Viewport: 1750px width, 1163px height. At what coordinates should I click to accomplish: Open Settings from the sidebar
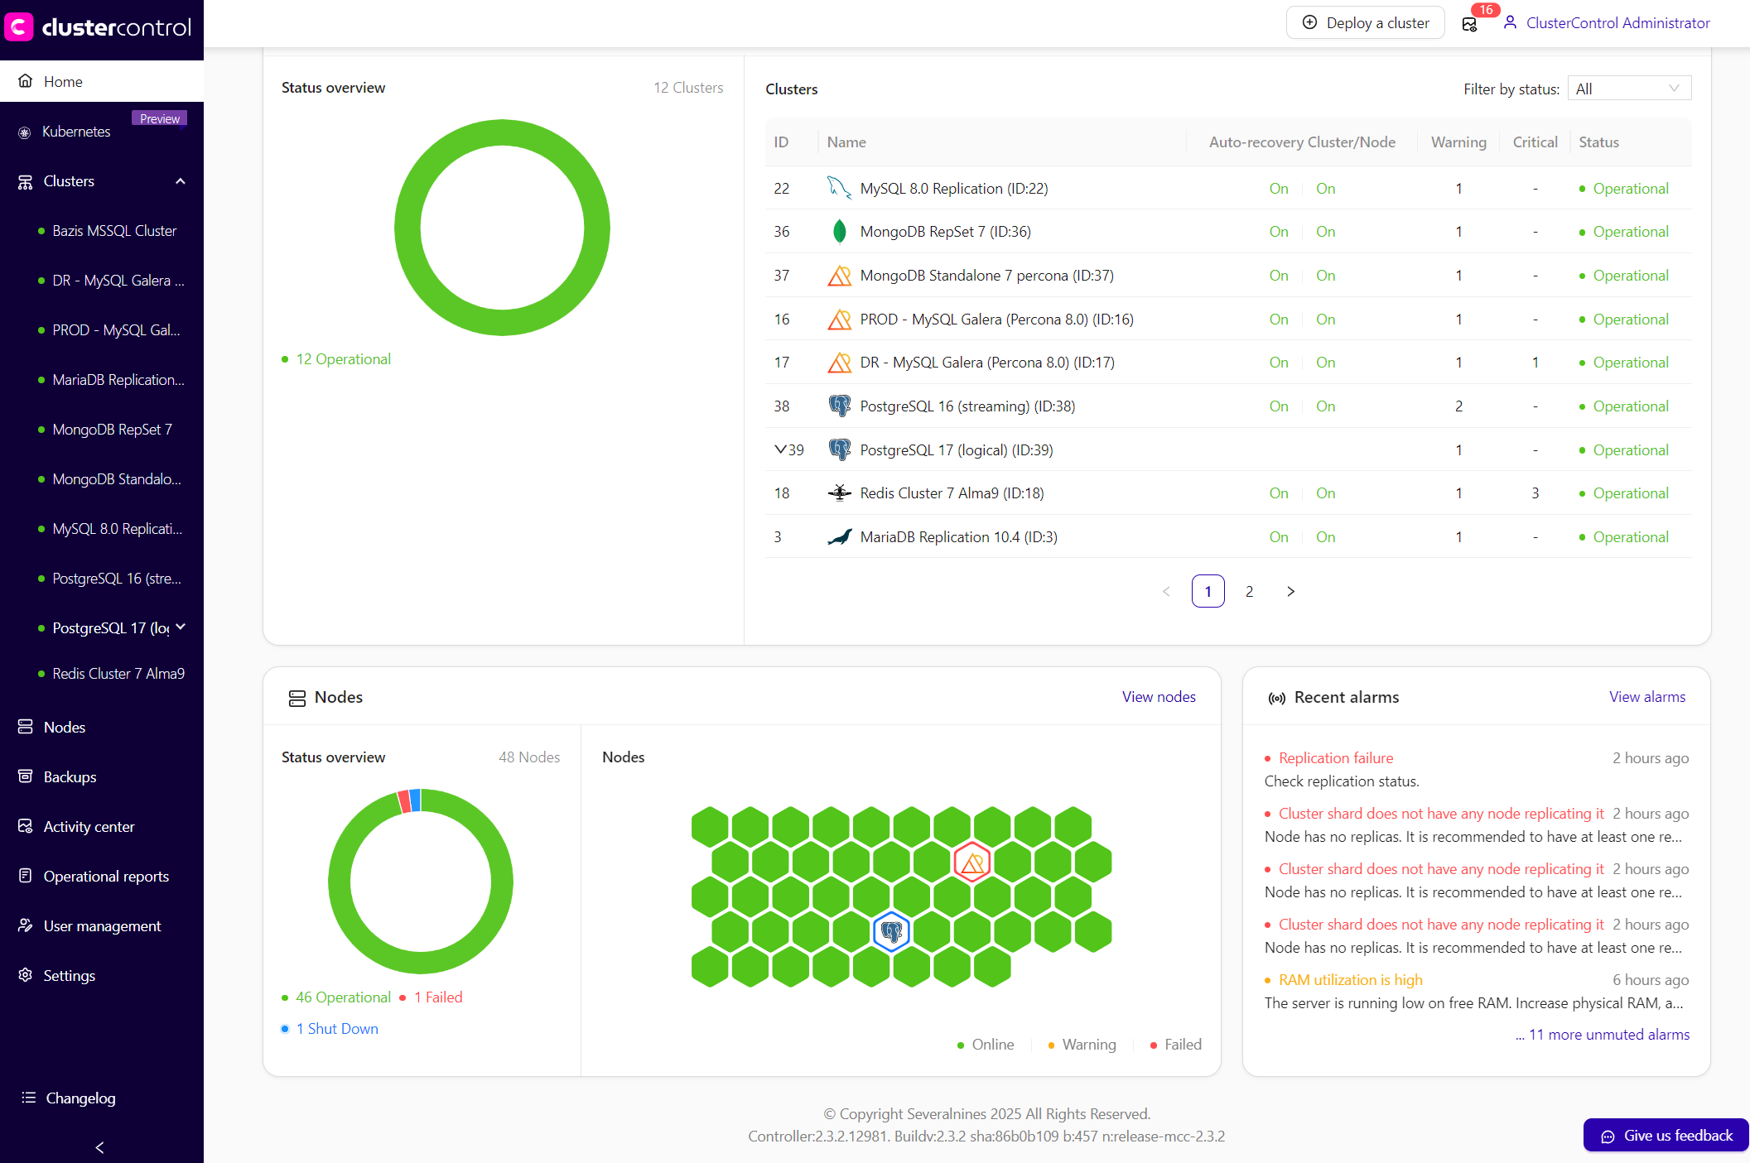[x=70, y=975]
